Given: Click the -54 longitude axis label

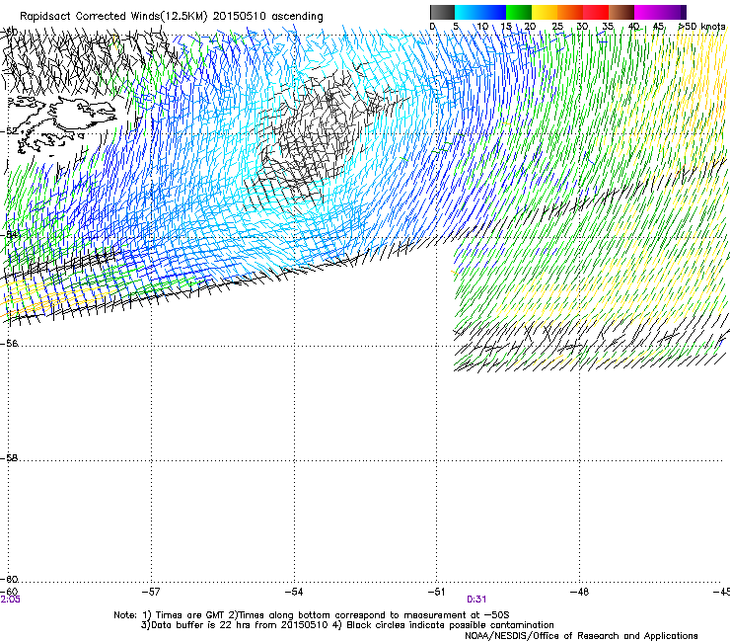Looking at the screenshot, I should [x=294, y=592].
